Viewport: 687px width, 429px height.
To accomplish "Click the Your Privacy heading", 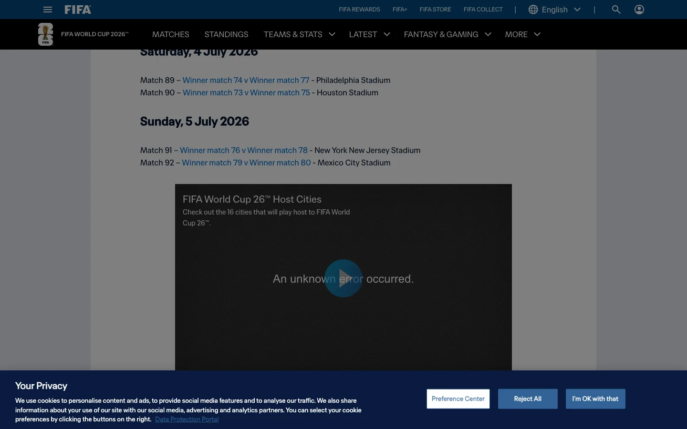I will pyautogui.click(x=41, y=386).
